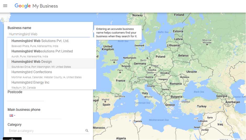Click the Lithuania label on the map
Viewport: 246px width, 140px height.
click(173, 45)
